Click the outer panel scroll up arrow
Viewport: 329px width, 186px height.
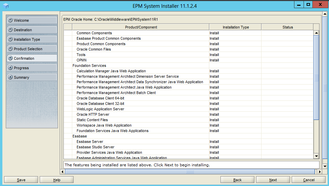(x=325, y=14)
